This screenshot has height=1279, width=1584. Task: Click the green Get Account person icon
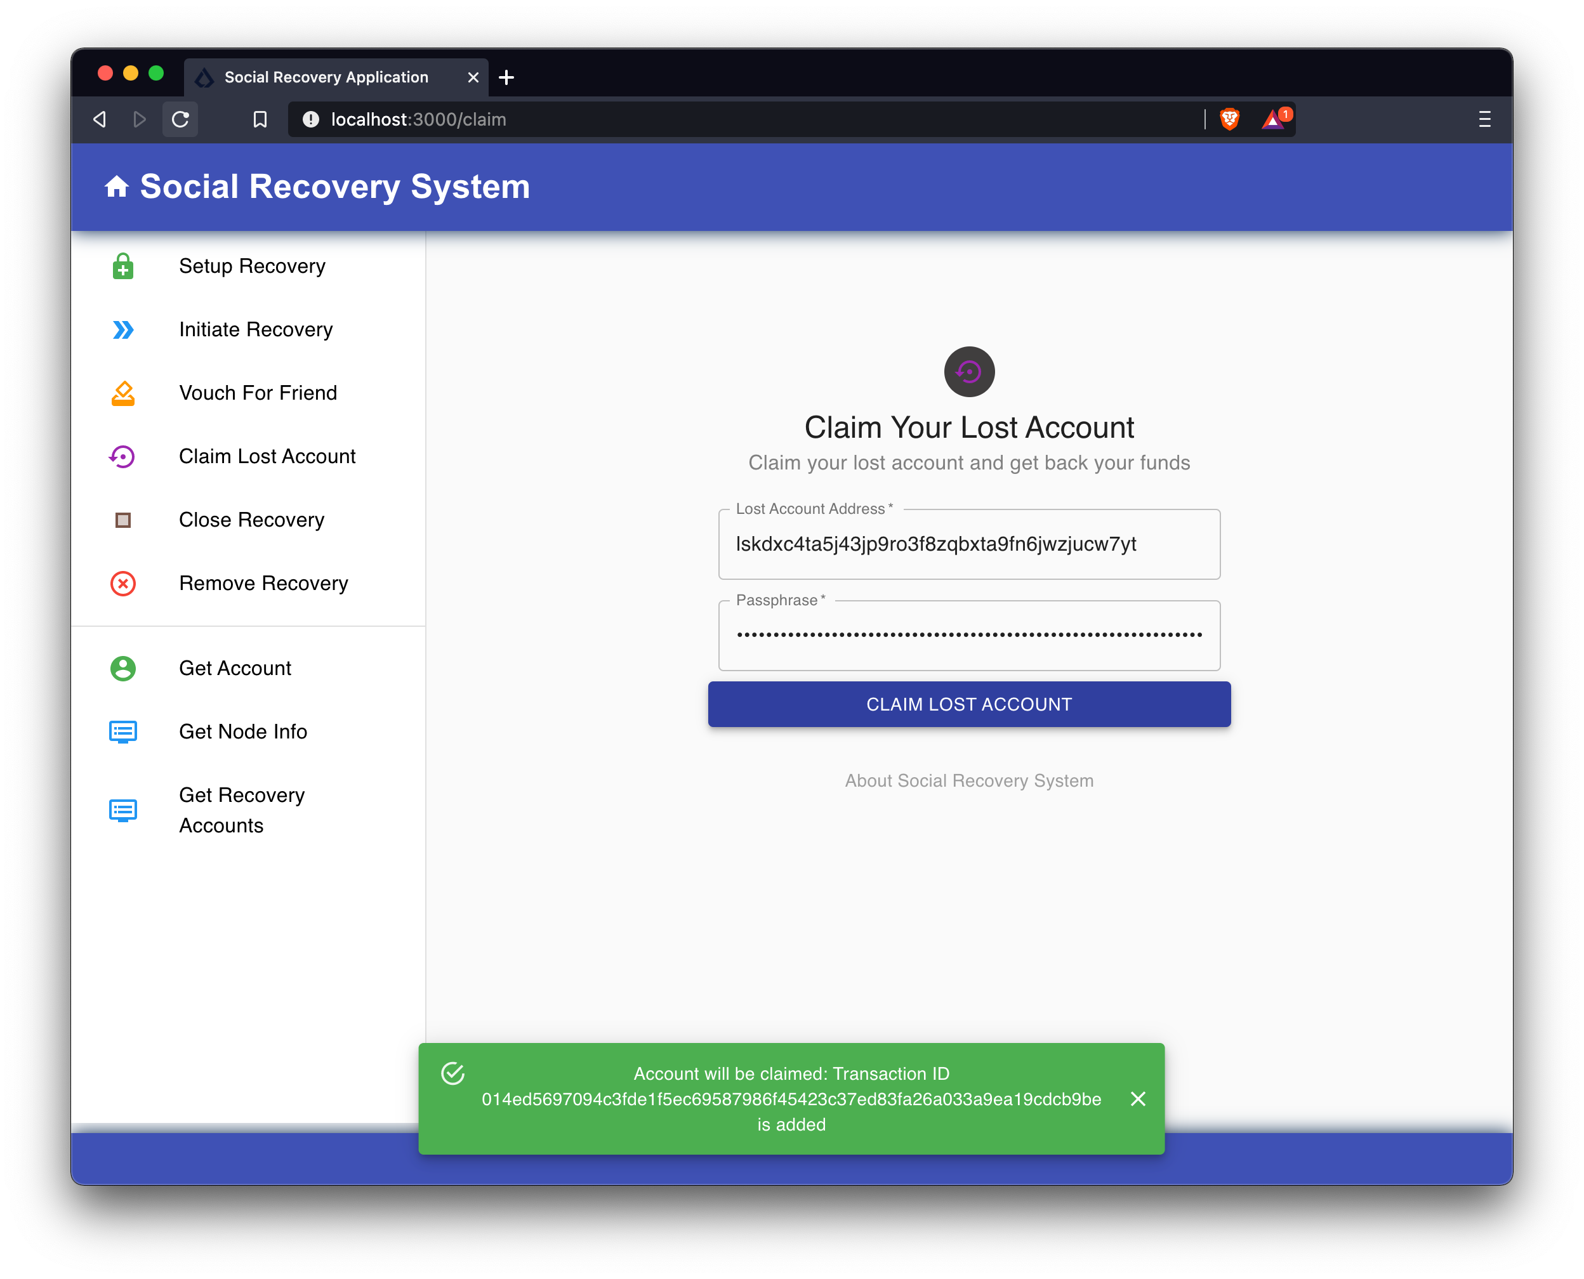(123, 668)
